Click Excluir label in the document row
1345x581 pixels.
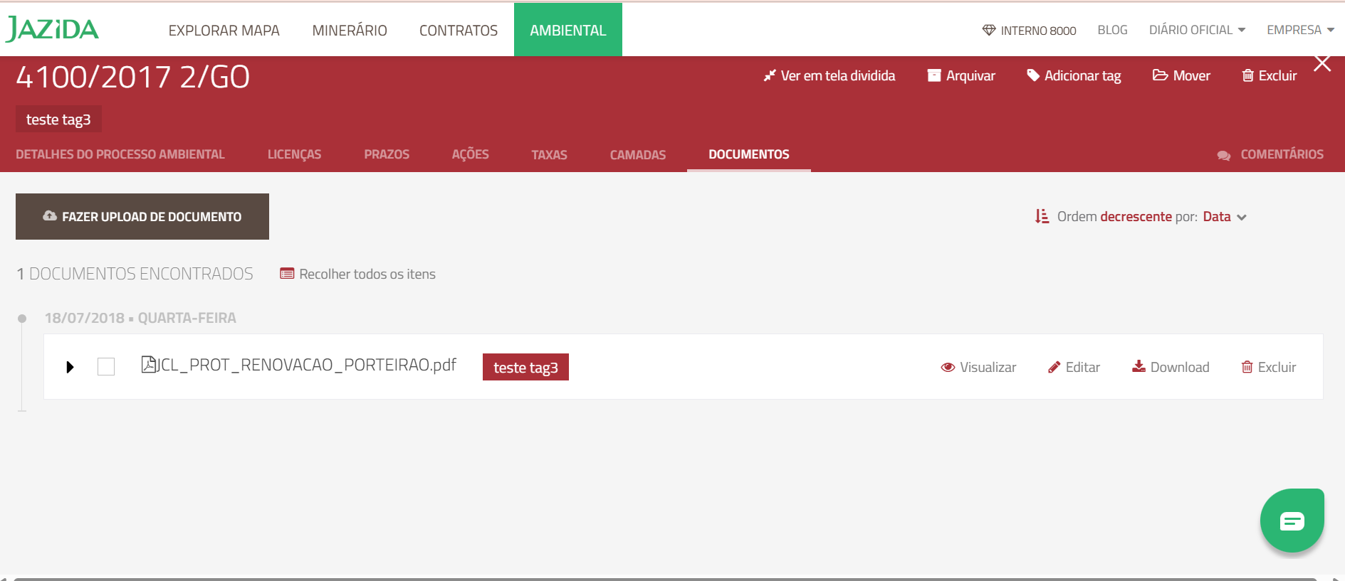pyautogui.click(x=1277, y=367)
